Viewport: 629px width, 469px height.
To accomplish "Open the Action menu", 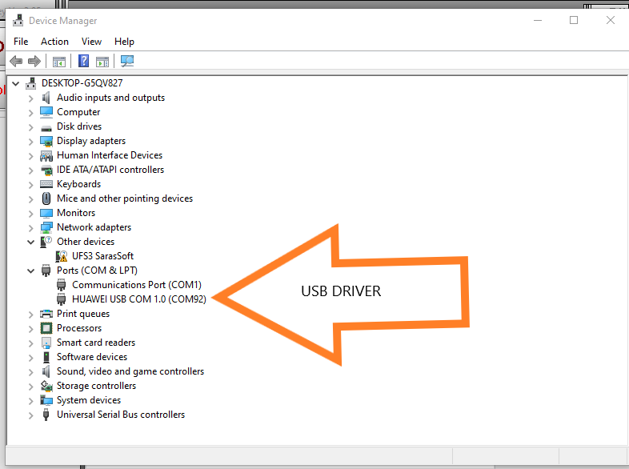I will coord(54,42).
